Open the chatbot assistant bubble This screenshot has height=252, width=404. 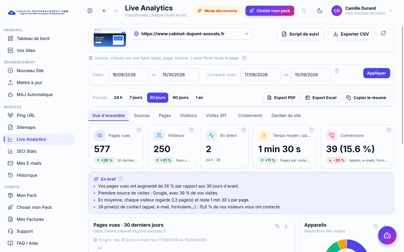(x=387, y=235)
